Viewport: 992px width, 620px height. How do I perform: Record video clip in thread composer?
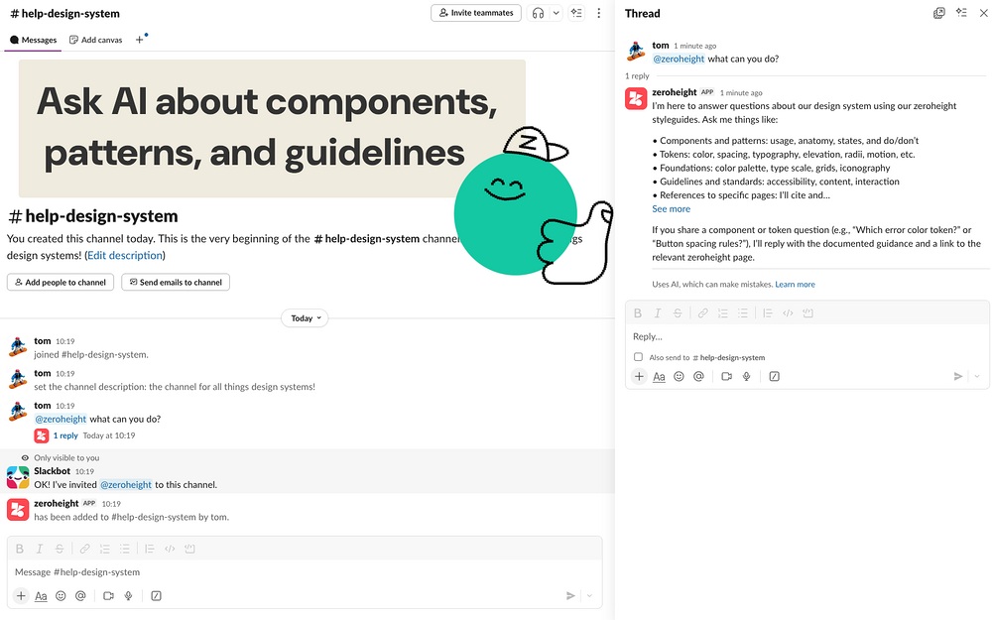point(726,376)
